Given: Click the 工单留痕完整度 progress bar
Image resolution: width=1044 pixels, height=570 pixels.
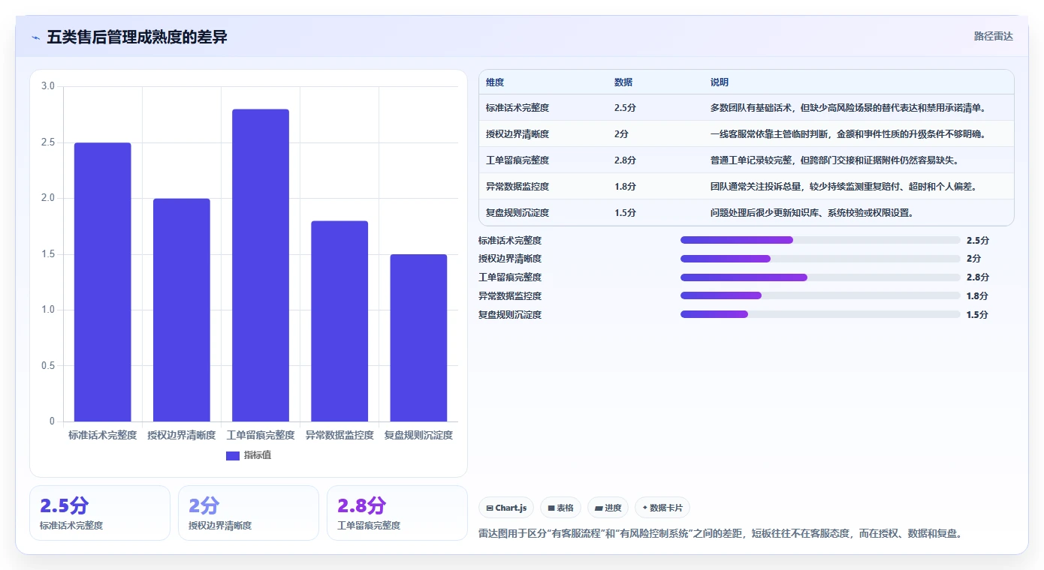Looking at the screenshot, I should [820, 277].
